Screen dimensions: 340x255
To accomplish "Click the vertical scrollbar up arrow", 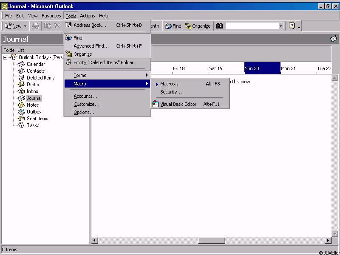I will point(335,77).
